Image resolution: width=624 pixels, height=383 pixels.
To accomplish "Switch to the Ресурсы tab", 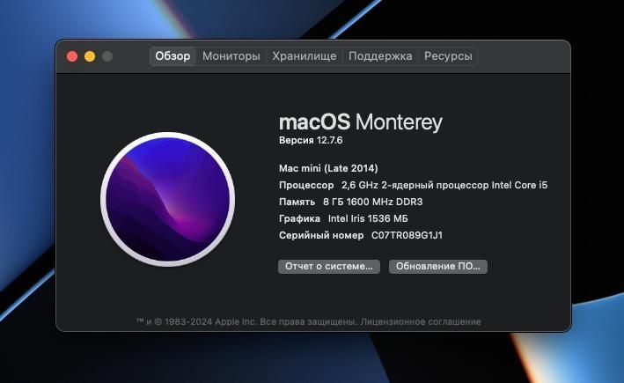I will point(448,56).
